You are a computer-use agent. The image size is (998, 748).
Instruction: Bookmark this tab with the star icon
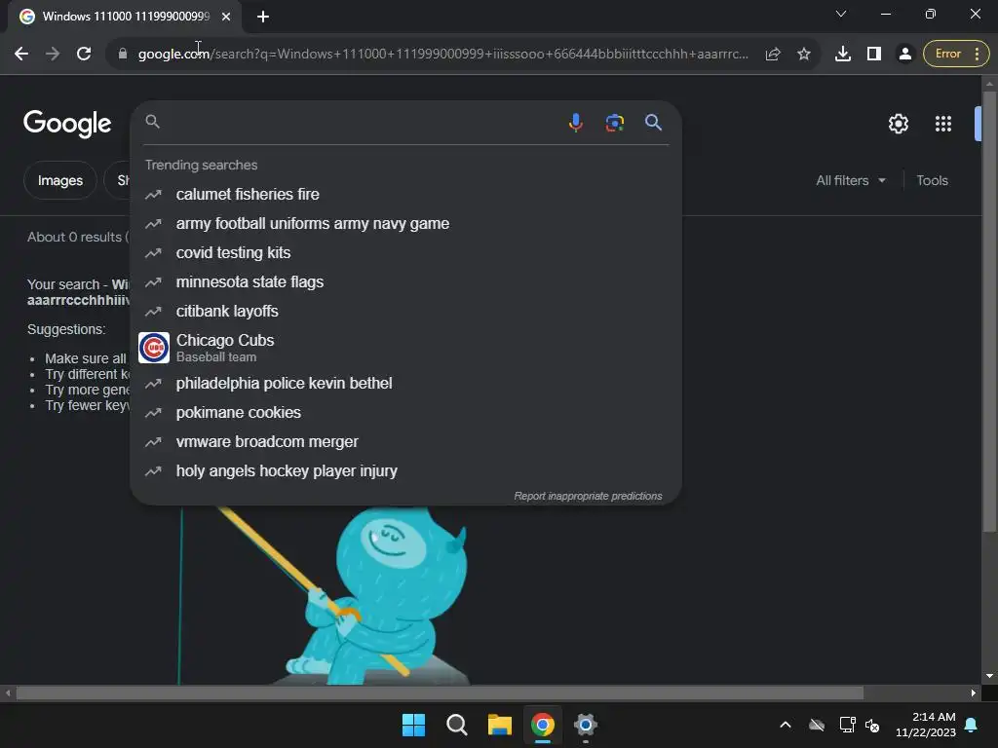[804, 54]
